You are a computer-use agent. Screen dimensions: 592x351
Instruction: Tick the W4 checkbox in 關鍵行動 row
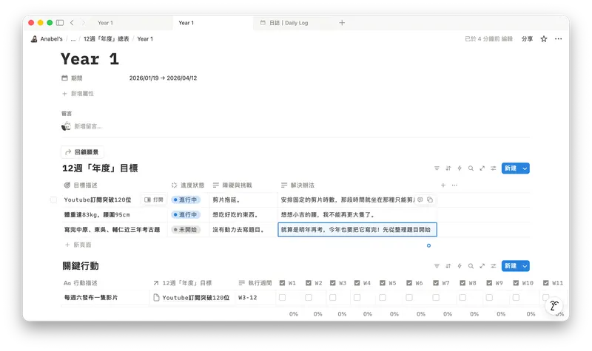click(x=358, y=298)
